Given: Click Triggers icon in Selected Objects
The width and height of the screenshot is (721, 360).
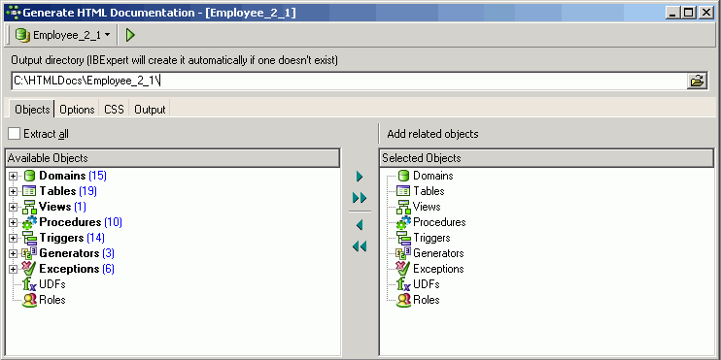Looking at the screenshot, I should (403, 238).
